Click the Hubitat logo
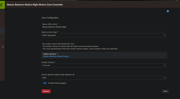 [2, 5]
